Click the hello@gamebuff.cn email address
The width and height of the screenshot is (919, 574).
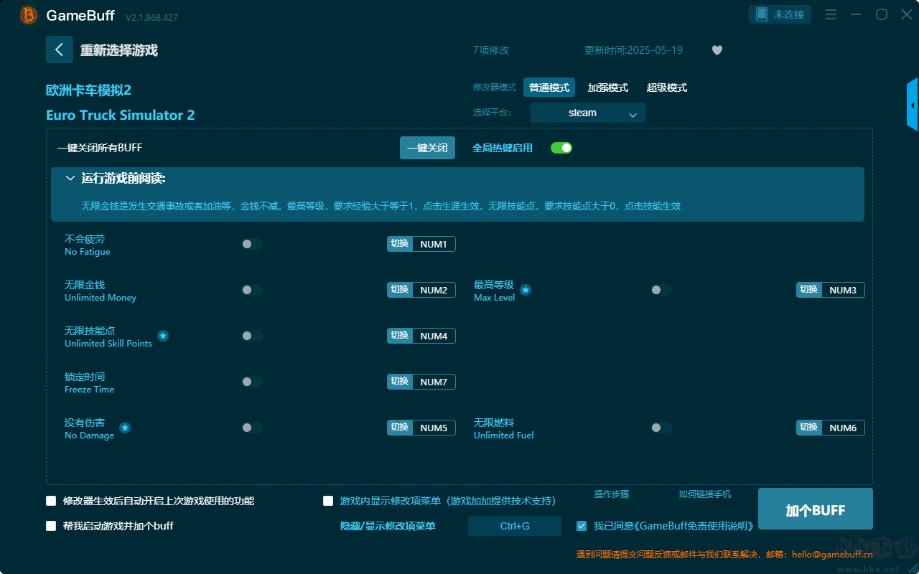(x=832, y=554)
